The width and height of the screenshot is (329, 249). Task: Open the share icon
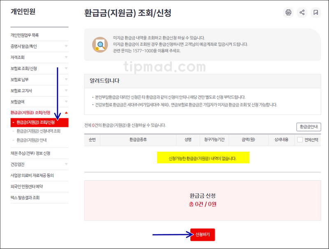(302, 13)
